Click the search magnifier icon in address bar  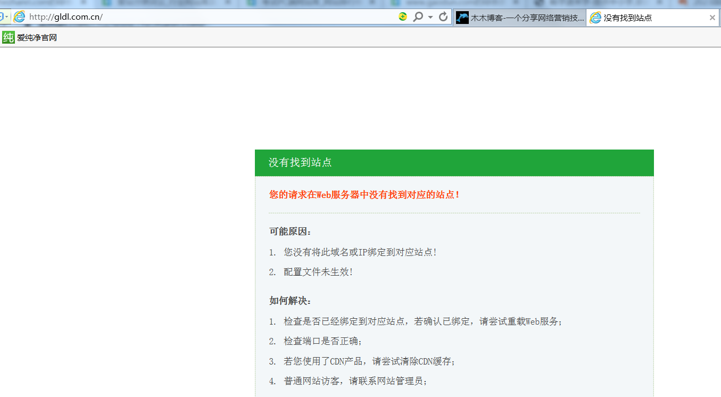point(418,17)
